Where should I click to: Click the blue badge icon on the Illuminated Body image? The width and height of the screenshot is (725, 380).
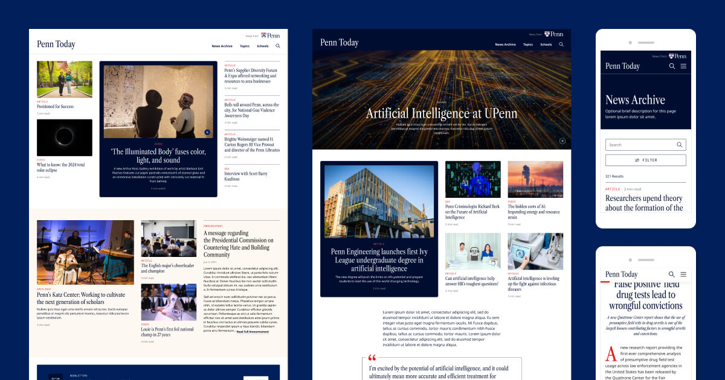coord(207,131)
